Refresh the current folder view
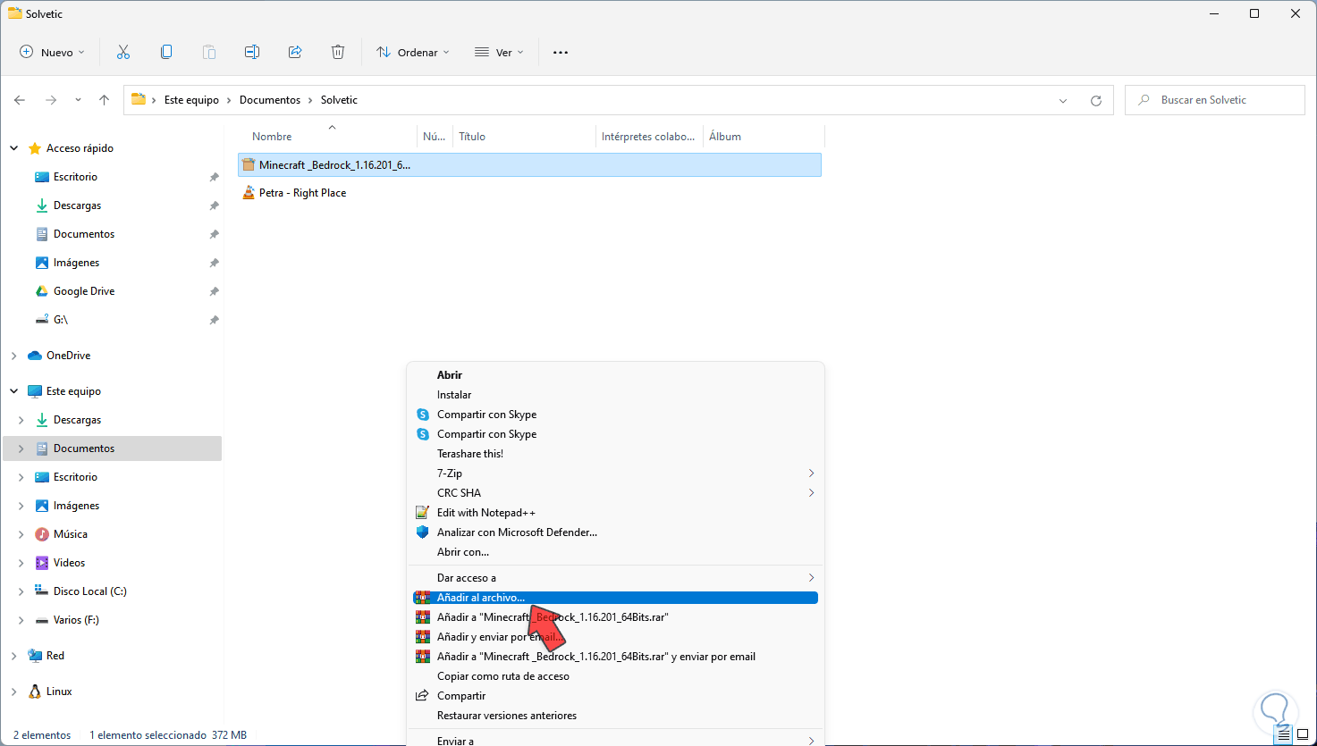The image size is (1317, 746). 1096,100
